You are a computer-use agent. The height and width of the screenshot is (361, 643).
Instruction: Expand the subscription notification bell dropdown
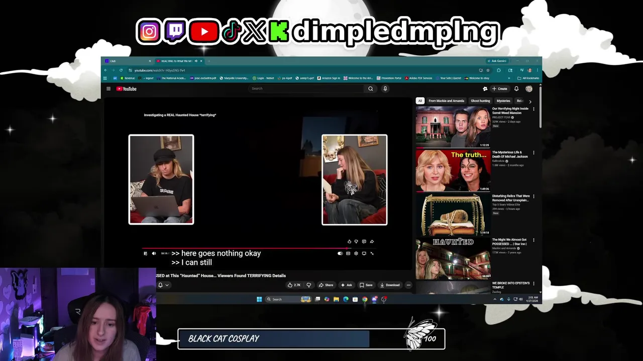point(163,285)
